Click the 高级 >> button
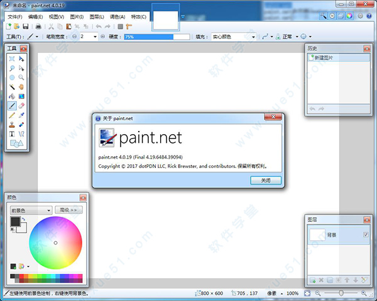377x301 pixels. click(68, 210)
